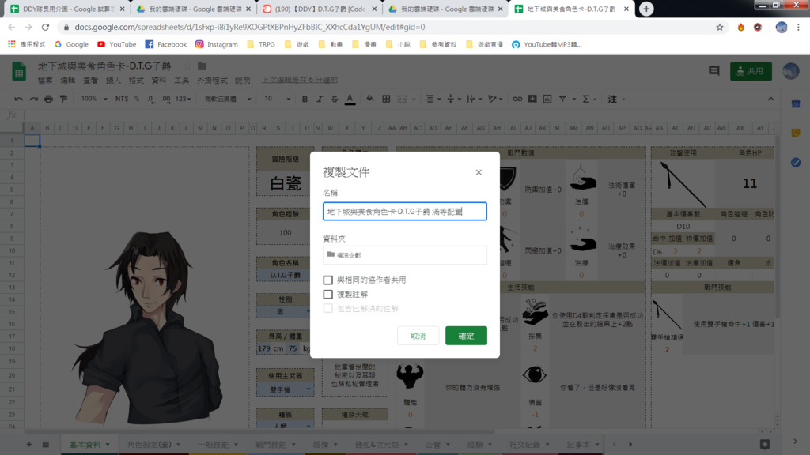Toggle italic formatting
Image resolution: width=810 pixels, height=455 pixels.
point(320,99)
